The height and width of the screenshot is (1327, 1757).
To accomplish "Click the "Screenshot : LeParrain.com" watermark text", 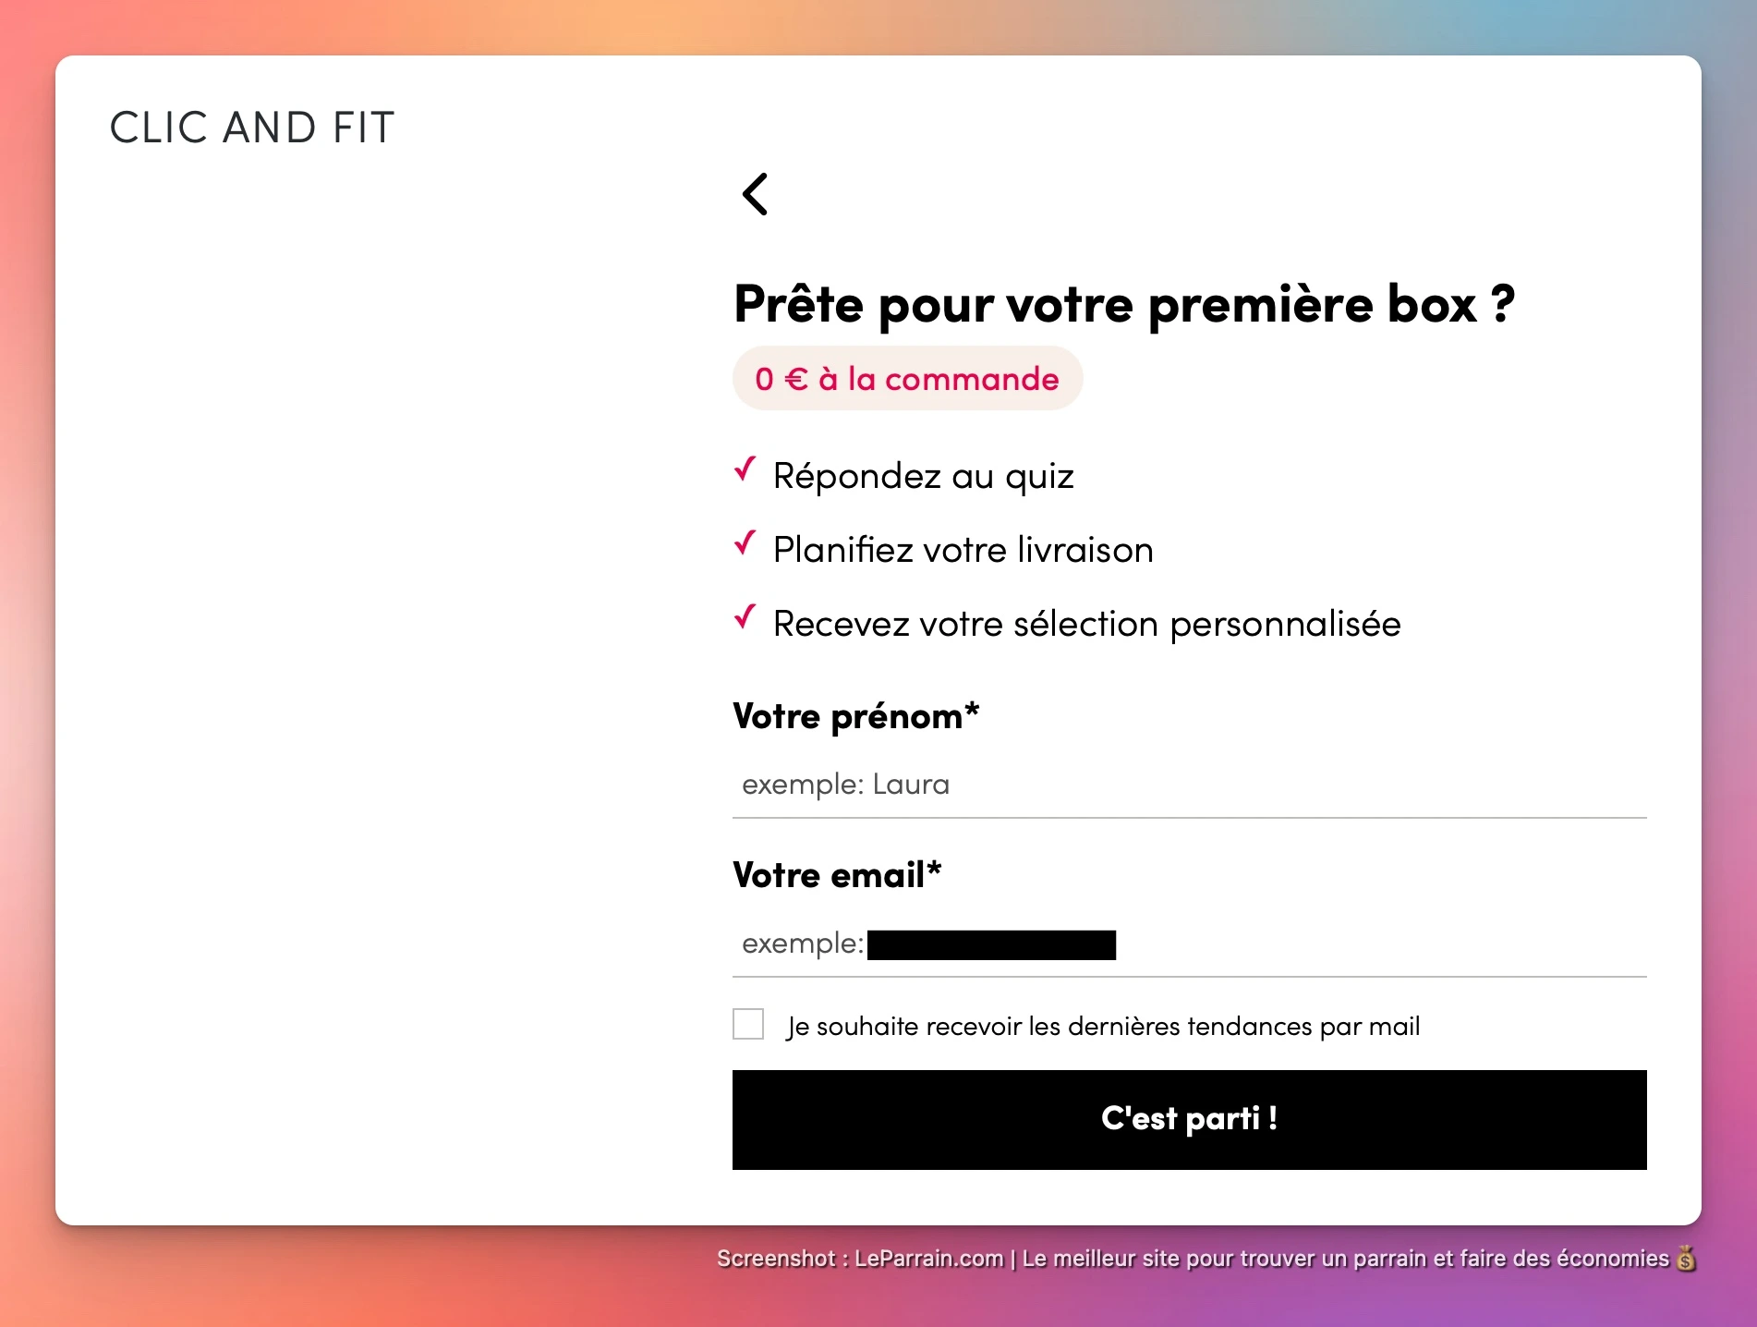I will click(859, 1259).
